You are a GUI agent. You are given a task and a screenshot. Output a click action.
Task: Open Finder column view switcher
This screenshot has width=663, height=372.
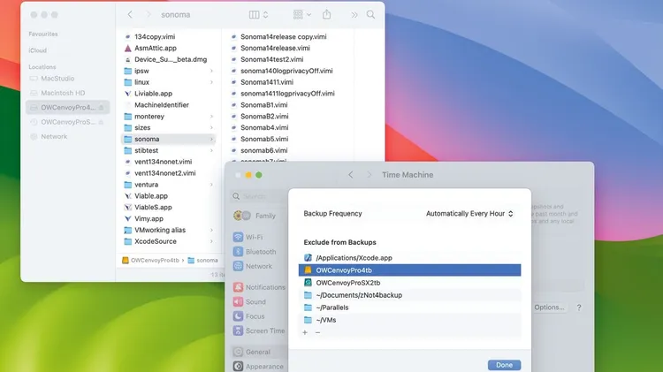point(258,15)
